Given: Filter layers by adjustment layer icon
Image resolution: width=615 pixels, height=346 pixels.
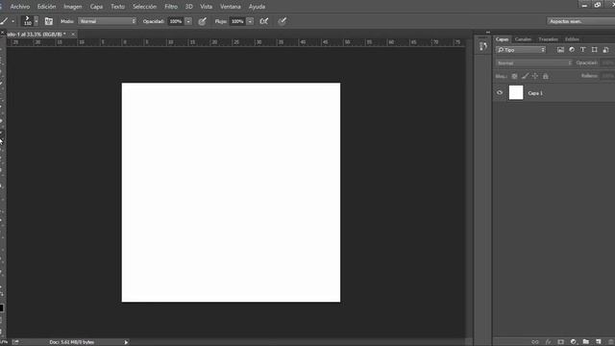Looking at the screenshot, I should click(572, 50).
